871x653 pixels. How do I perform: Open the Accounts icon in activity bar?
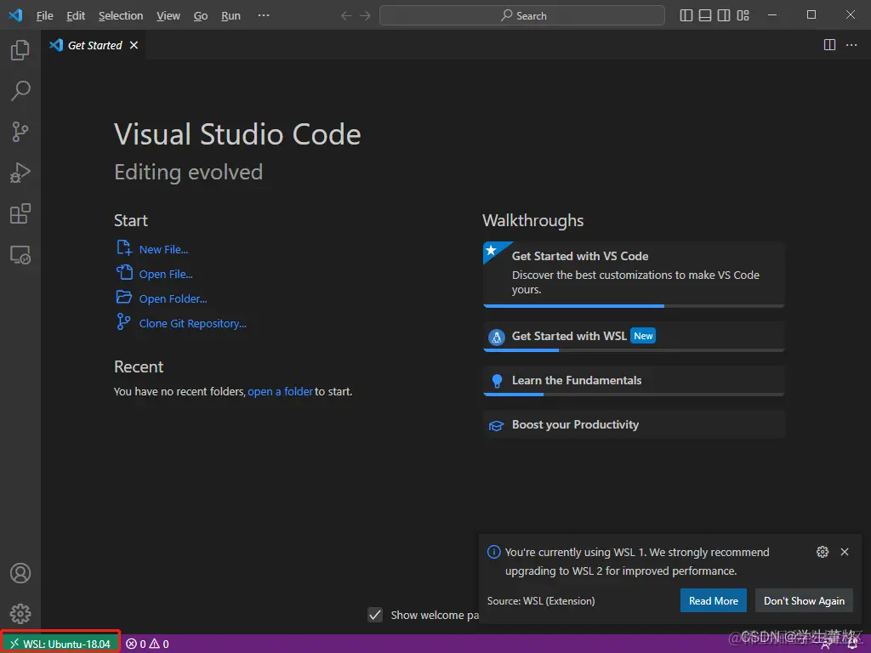pyautogui.click(x=20, y=572)
